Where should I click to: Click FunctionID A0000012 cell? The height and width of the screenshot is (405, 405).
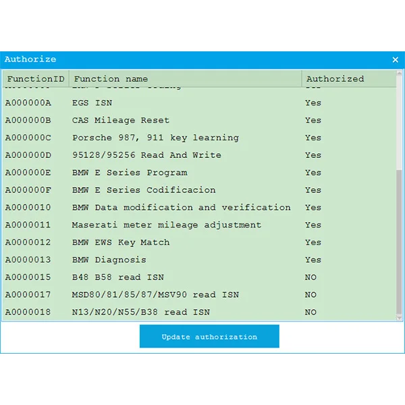click(28, 242)
